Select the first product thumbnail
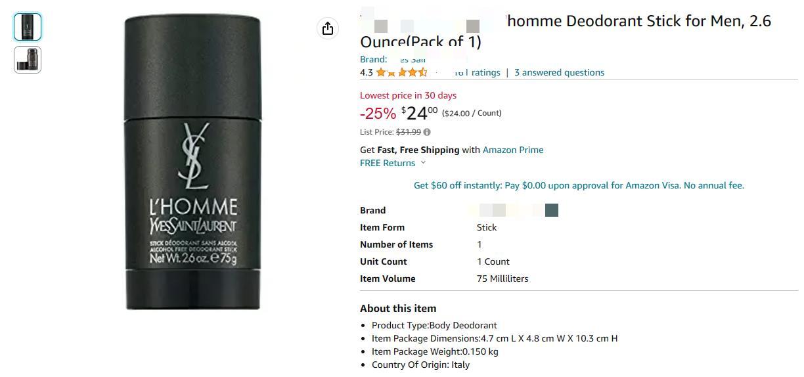The height and width of the screenshot is (377, 804). 28,27
